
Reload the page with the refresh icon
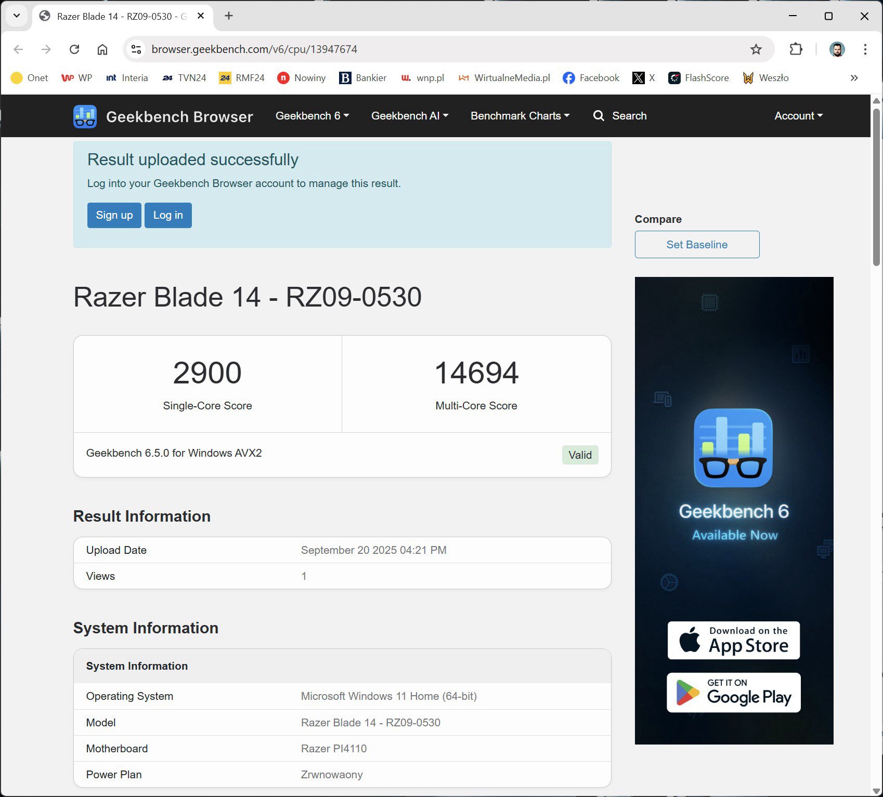tap(74, 49)
